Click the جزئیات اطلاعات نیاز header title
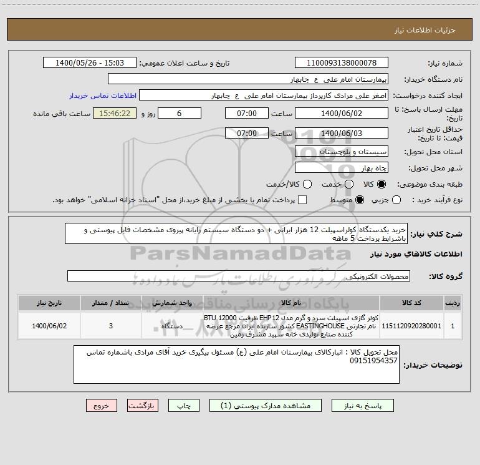Image resolution: width=480 pixels, height=465 pixels. (x=425, y=30)
